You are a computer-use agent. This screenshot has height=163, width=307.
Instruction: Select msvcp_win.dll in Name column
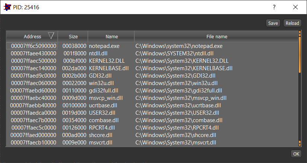click(x=106, y=98)
